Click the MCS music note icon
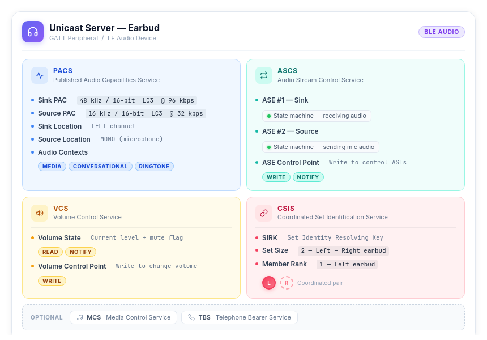 [x=80, y=317]
